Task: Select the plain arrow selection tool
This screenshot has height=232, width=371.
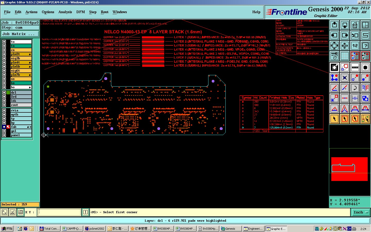Action: point(334,119)
